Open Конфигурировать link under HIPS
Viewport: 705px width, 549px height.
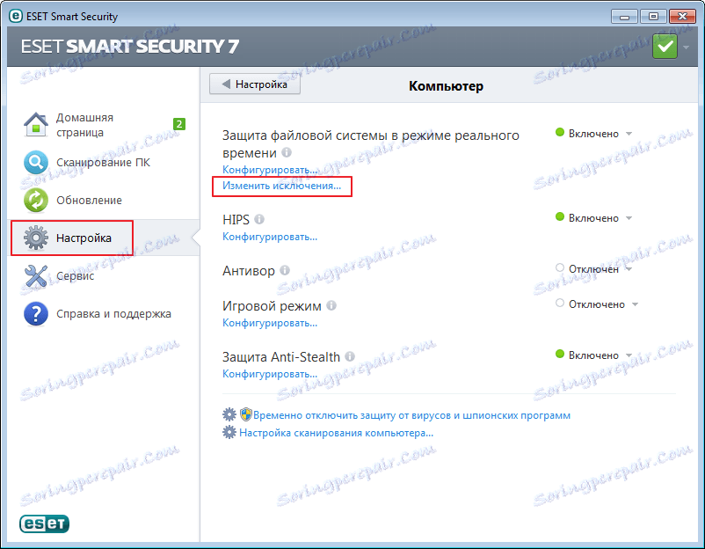(270, 237)
